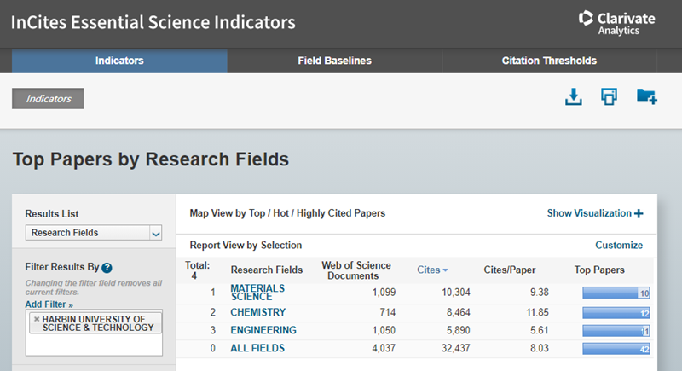The height and width of the screenshot is (371, 682).
Task: Click the ENGINEERING research field link
Action: 263,330
